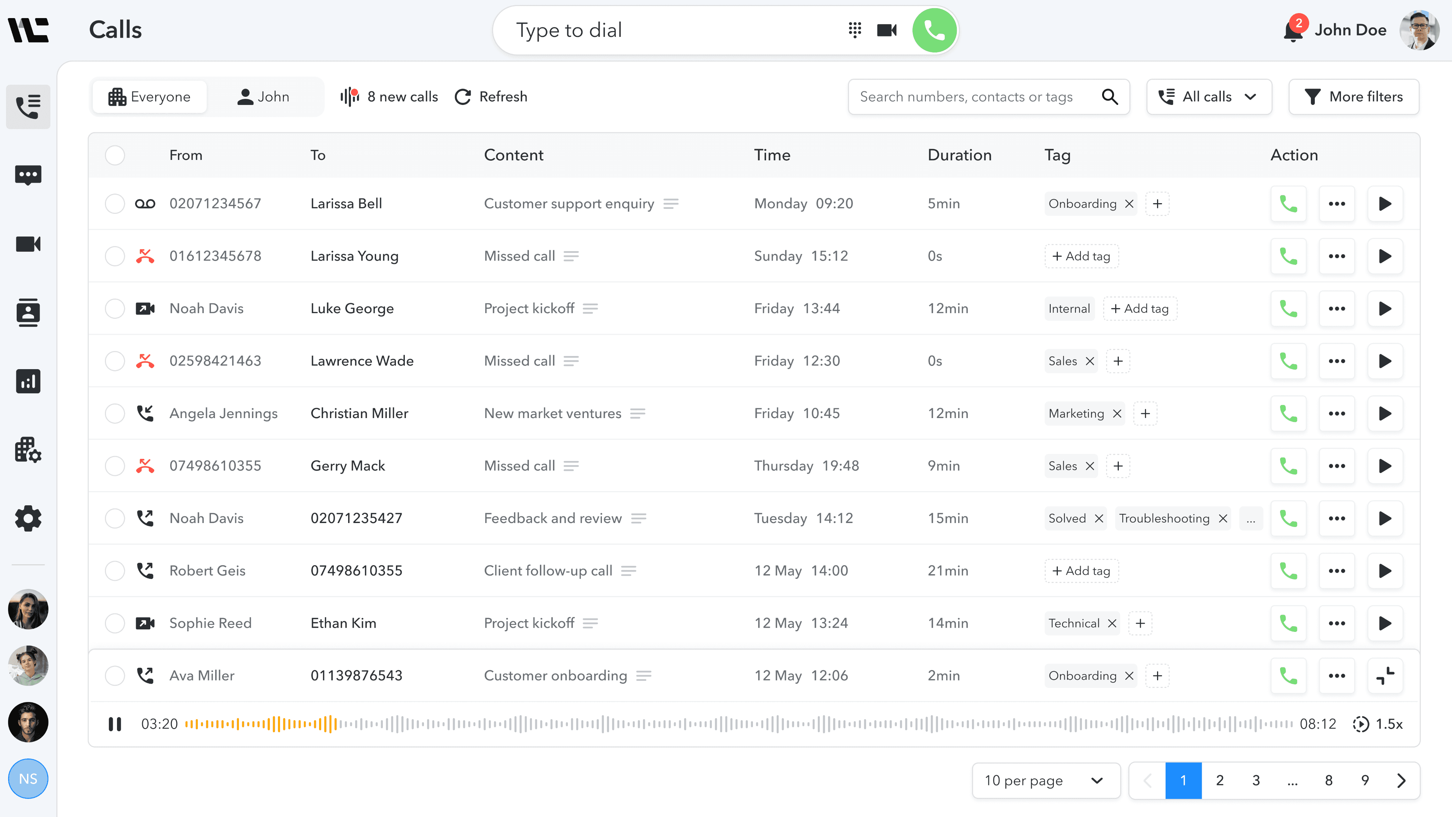Click the video call icon in dial bar

click(887, 30)
